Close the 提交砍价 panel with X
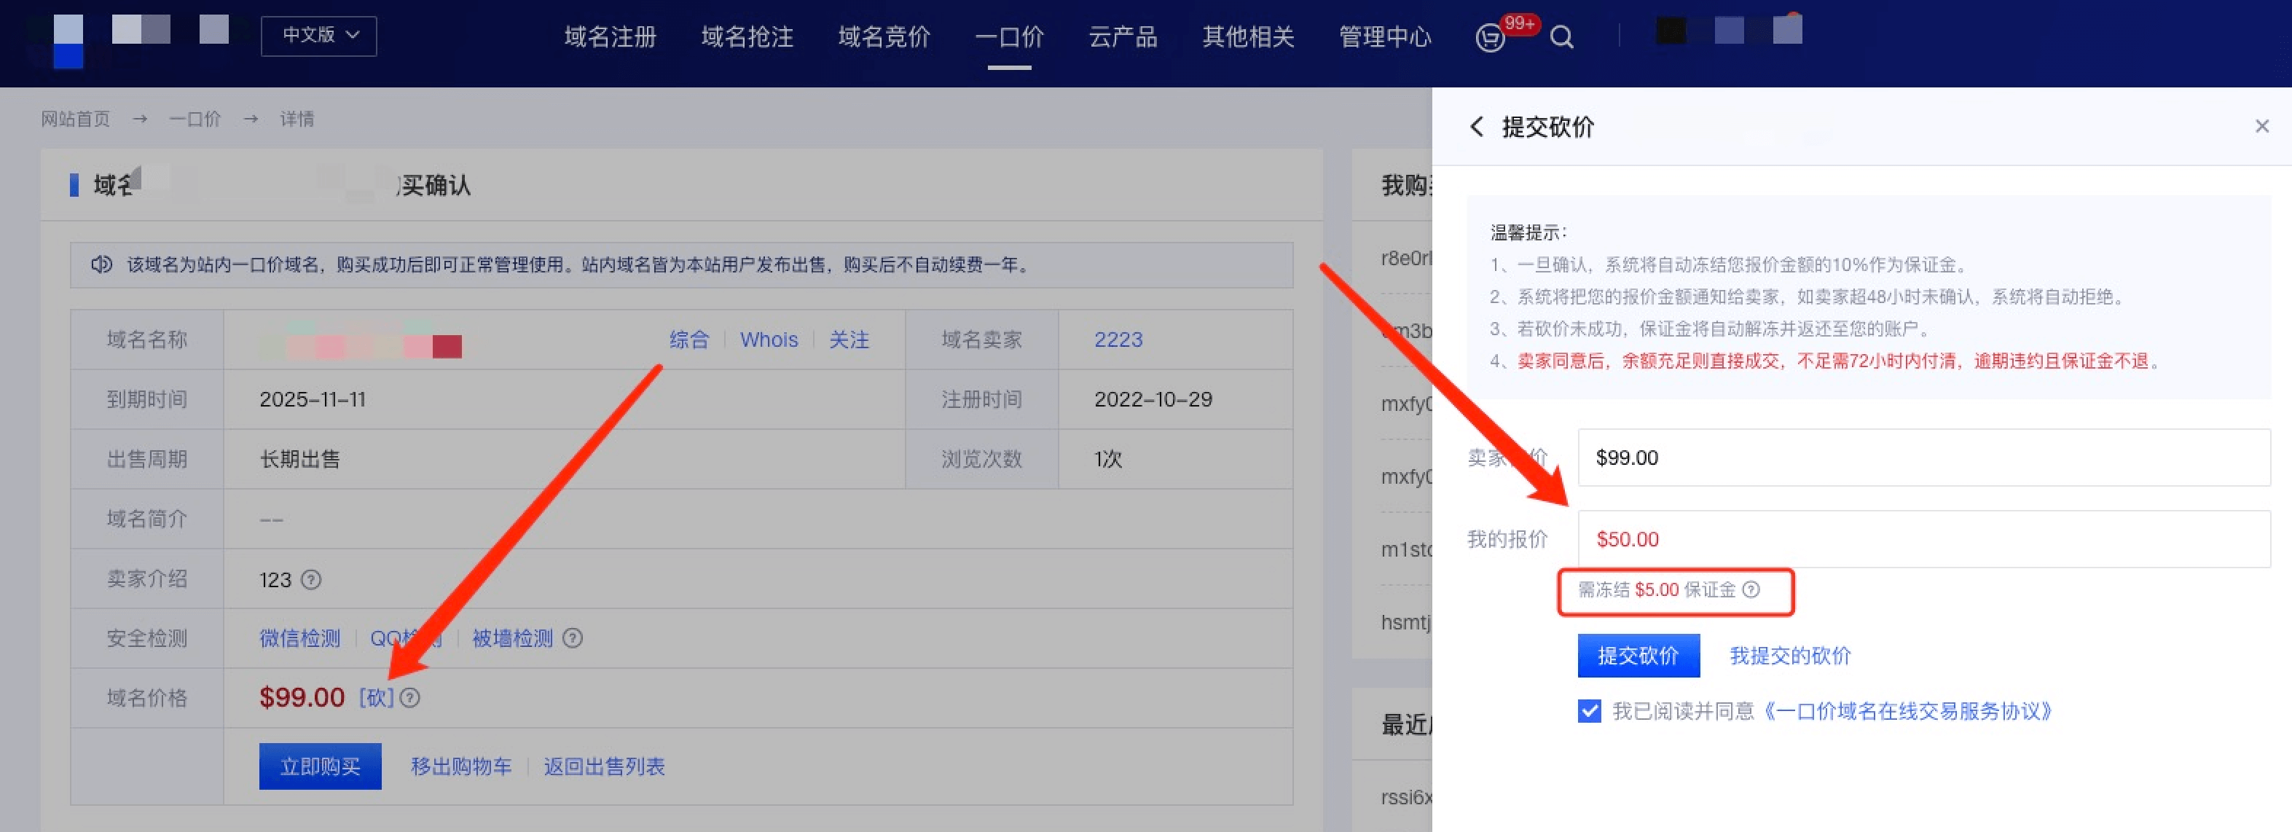 (x=2261, y=126)
